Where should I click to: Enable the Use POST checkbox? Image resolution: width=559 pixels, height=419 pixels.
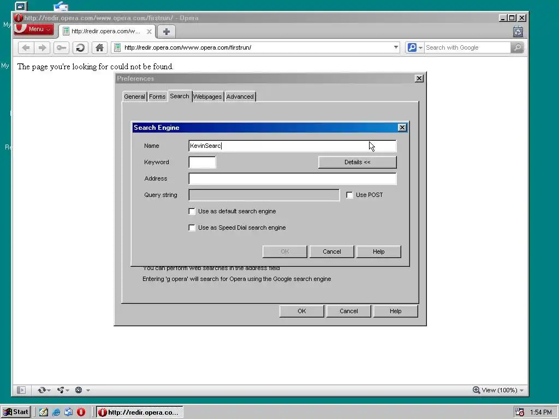point(350,195)
